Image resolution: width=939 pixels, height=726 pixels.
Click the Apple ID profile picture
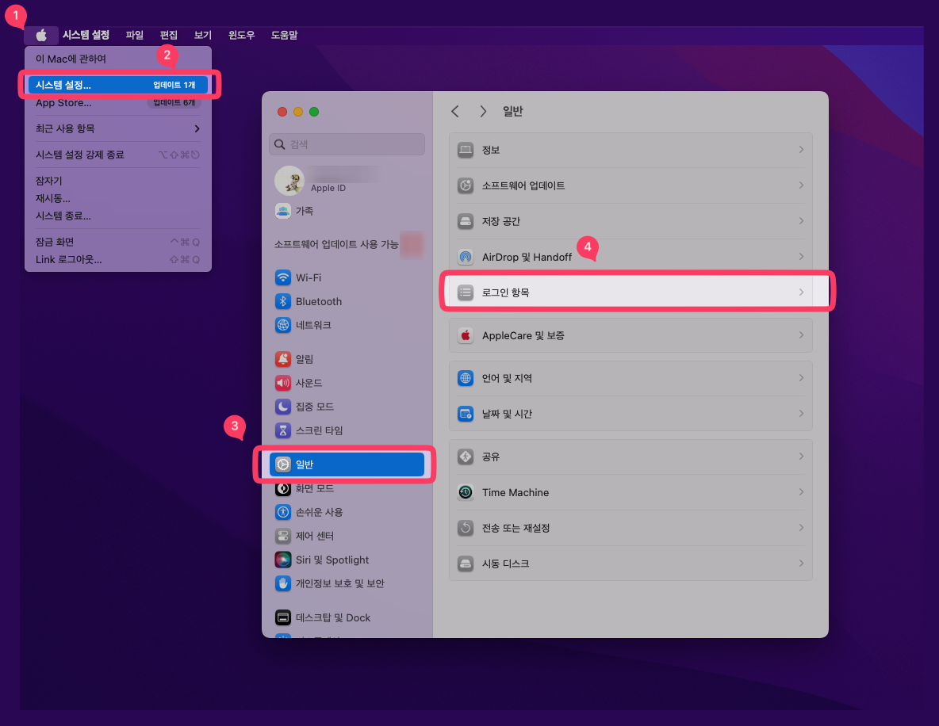pos(289,181)
